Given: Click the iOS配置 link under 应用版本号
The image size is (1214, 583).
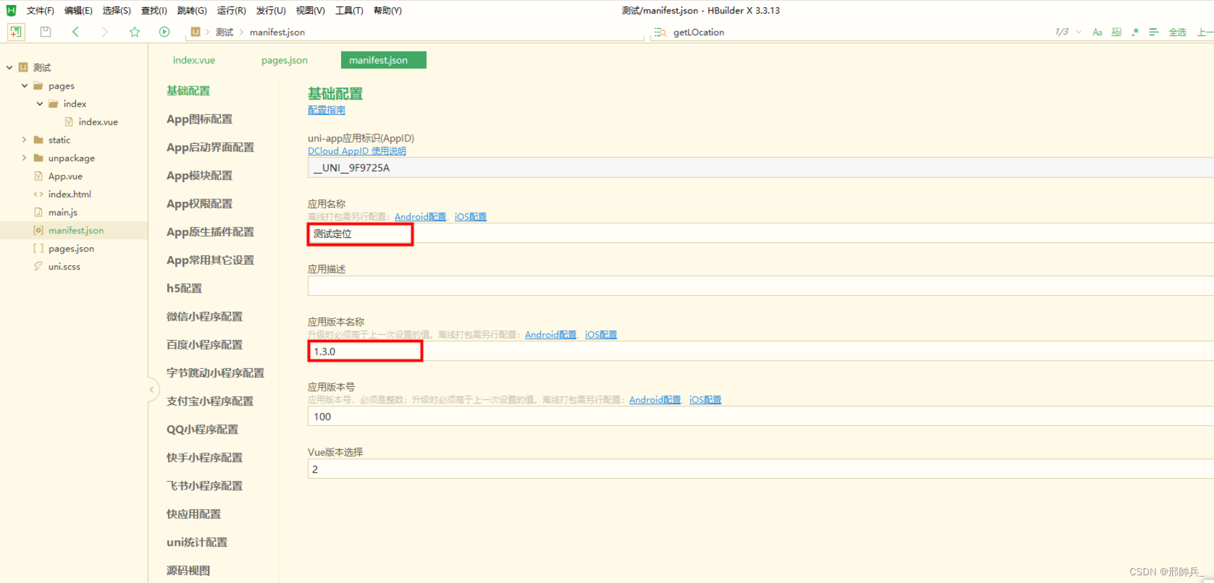Looking at the screenshot, I should click(705, 399).
